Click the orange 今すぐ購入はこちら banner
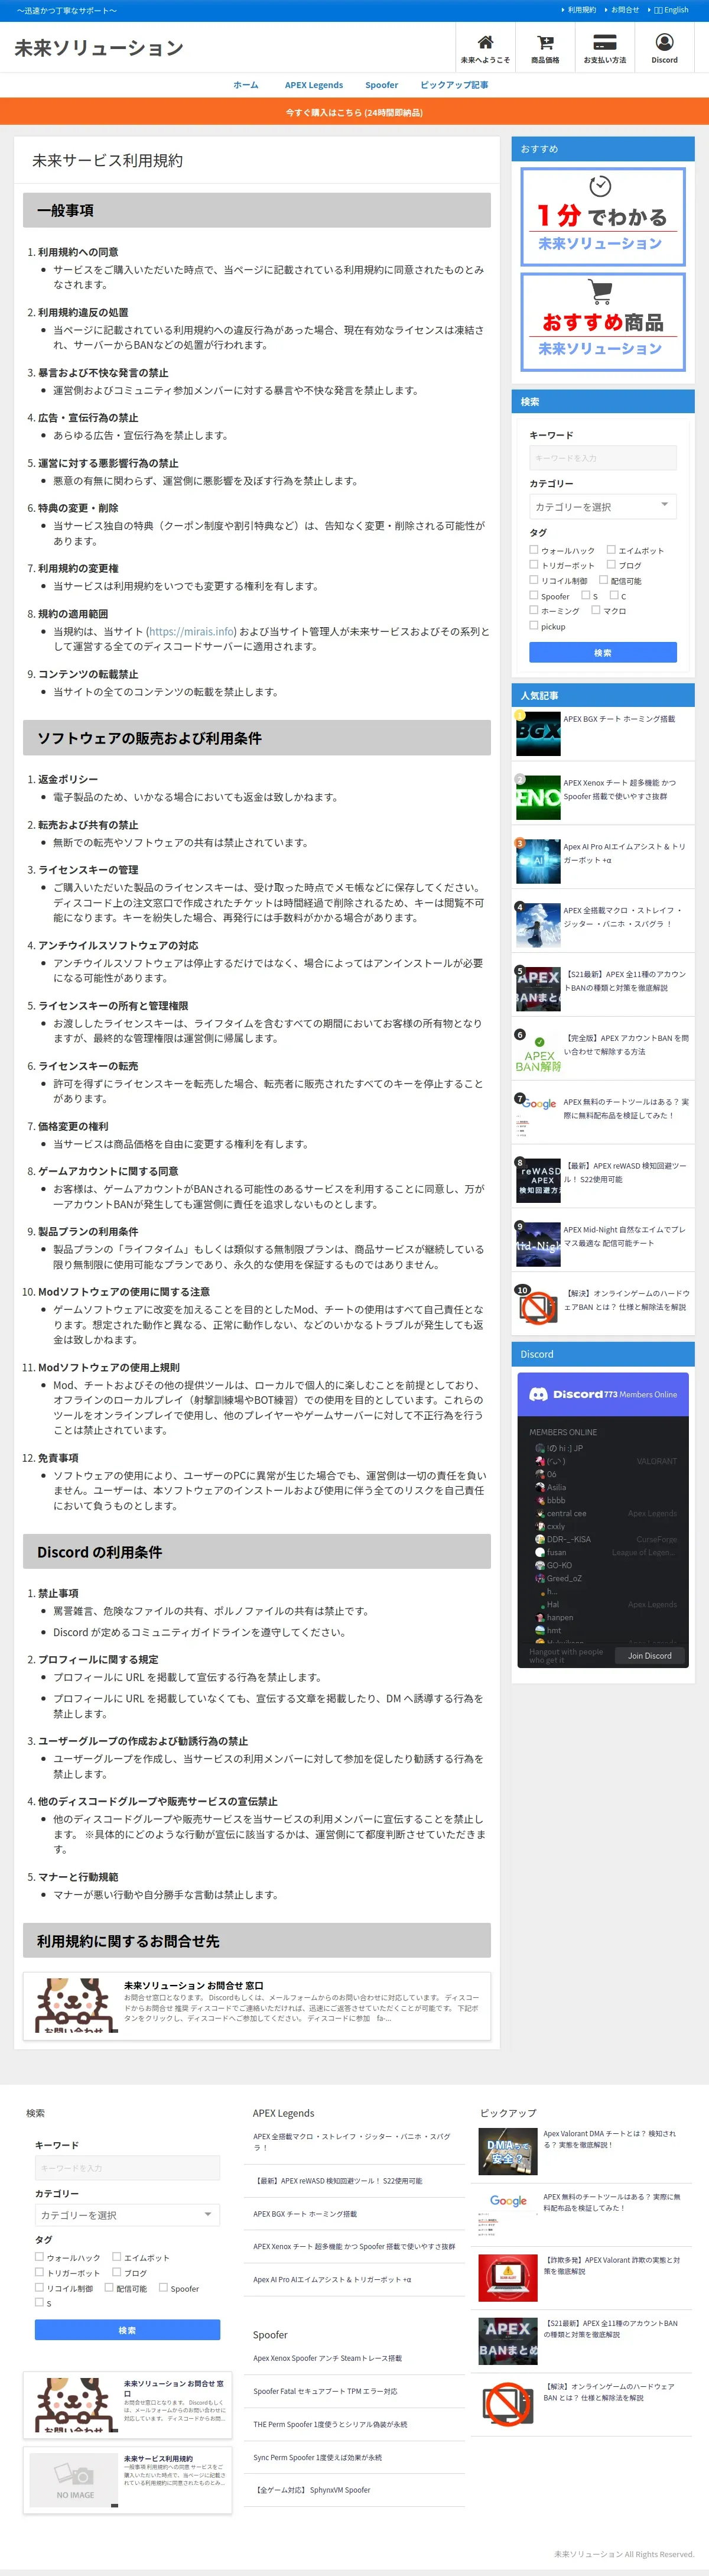709x2576 pixels. [x=354, y=112]
